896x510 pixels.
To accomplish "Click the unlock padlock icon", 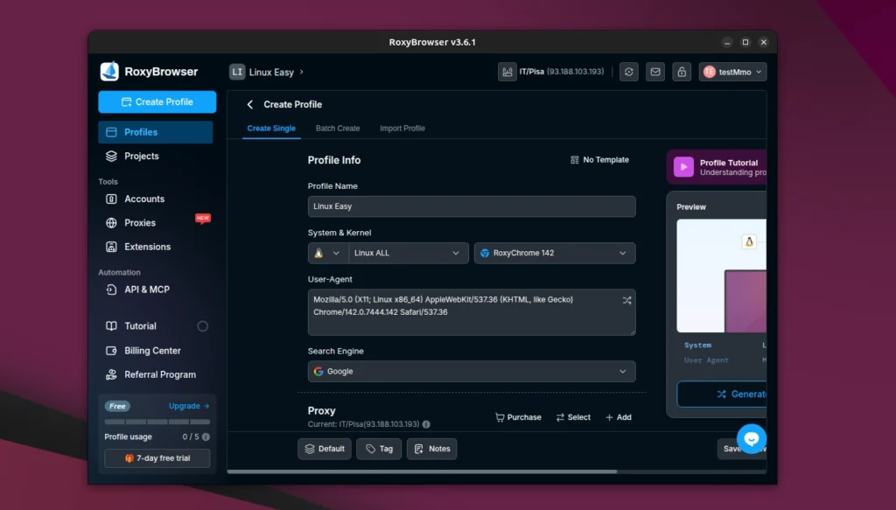I will 681,71.
